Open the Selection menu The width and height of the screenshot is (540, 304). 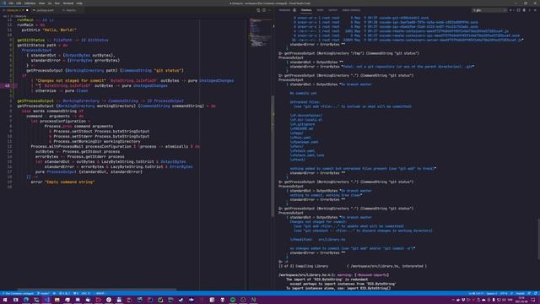coord(30,3)
